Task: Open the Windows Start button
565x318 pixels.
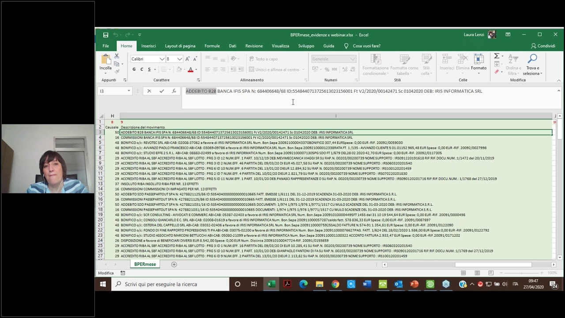Action: click(103, 284)
